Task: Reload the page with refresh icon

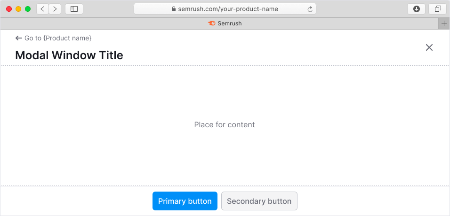Action: click(x=310, y=9)
